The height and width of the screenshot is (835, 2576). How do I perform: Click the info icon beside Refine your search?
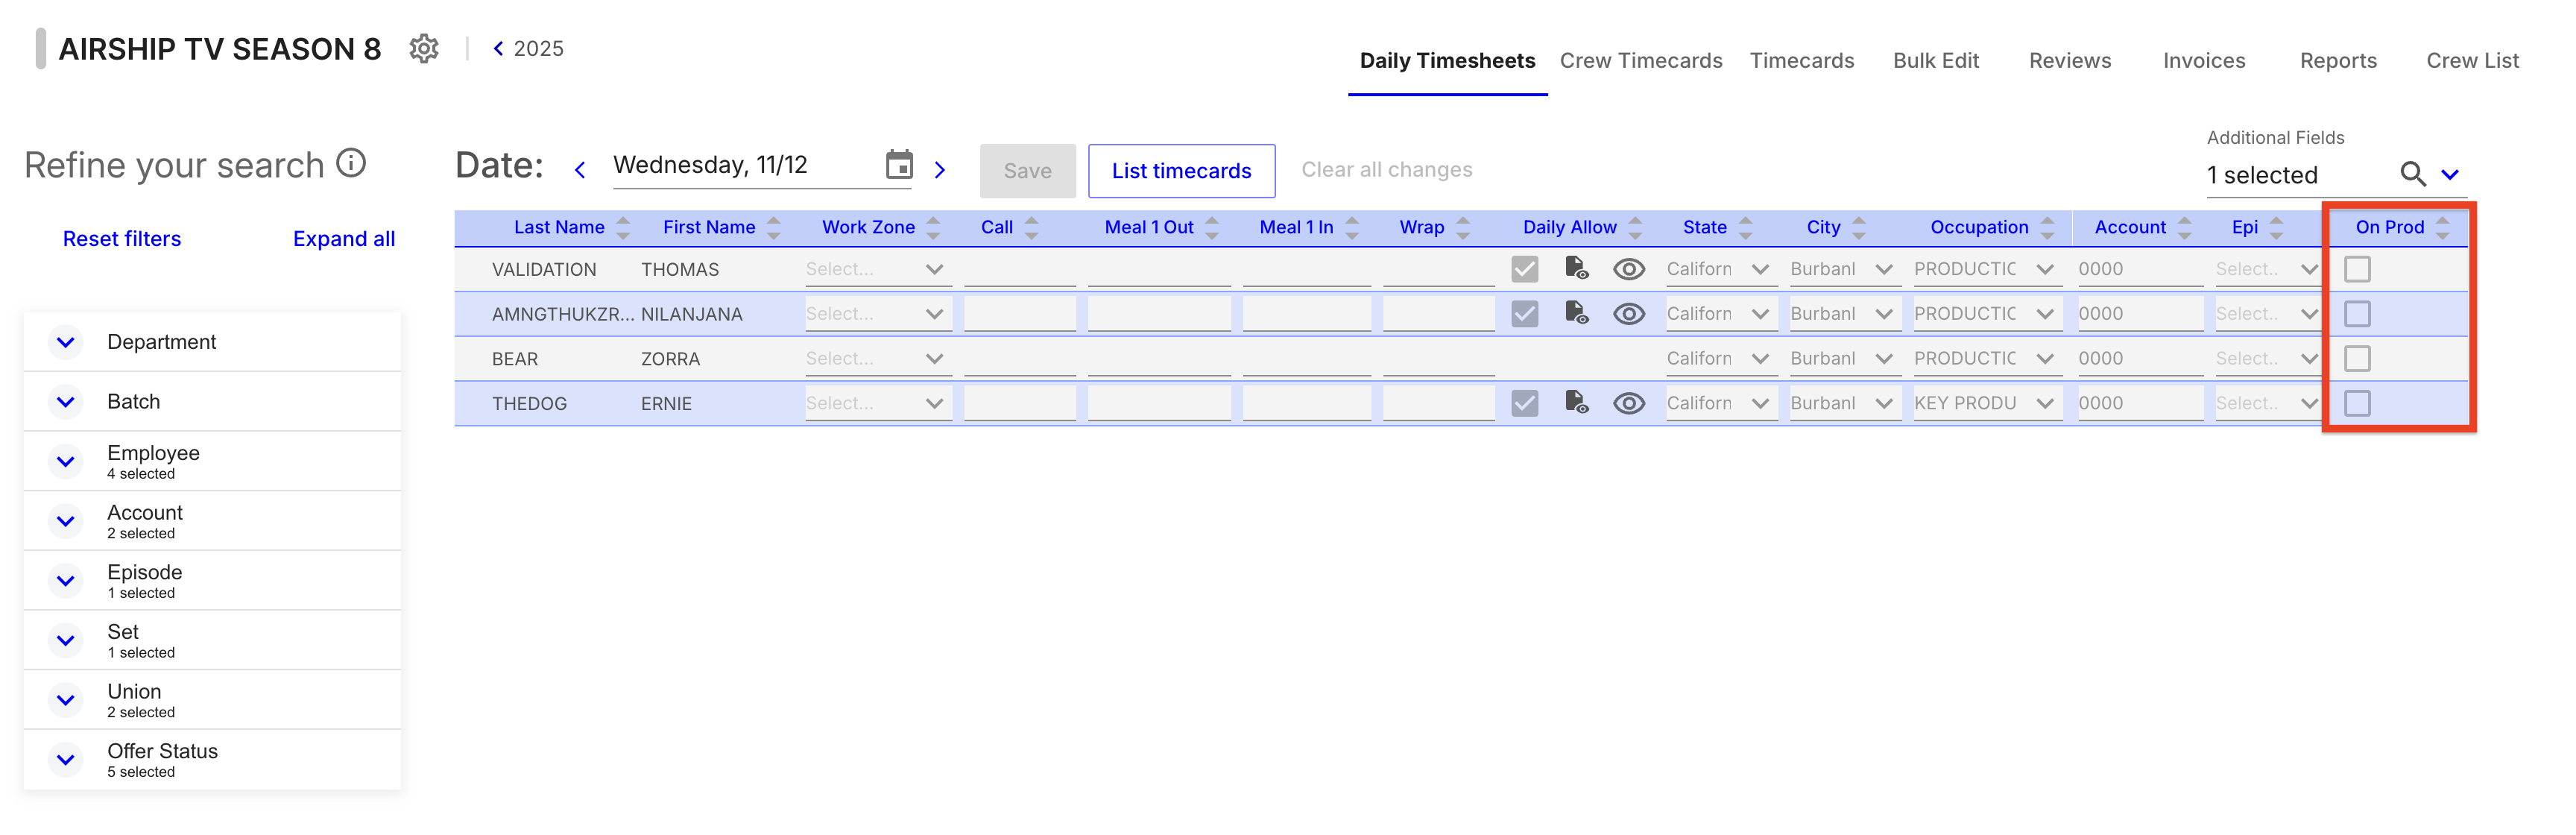tap(351, 163)
